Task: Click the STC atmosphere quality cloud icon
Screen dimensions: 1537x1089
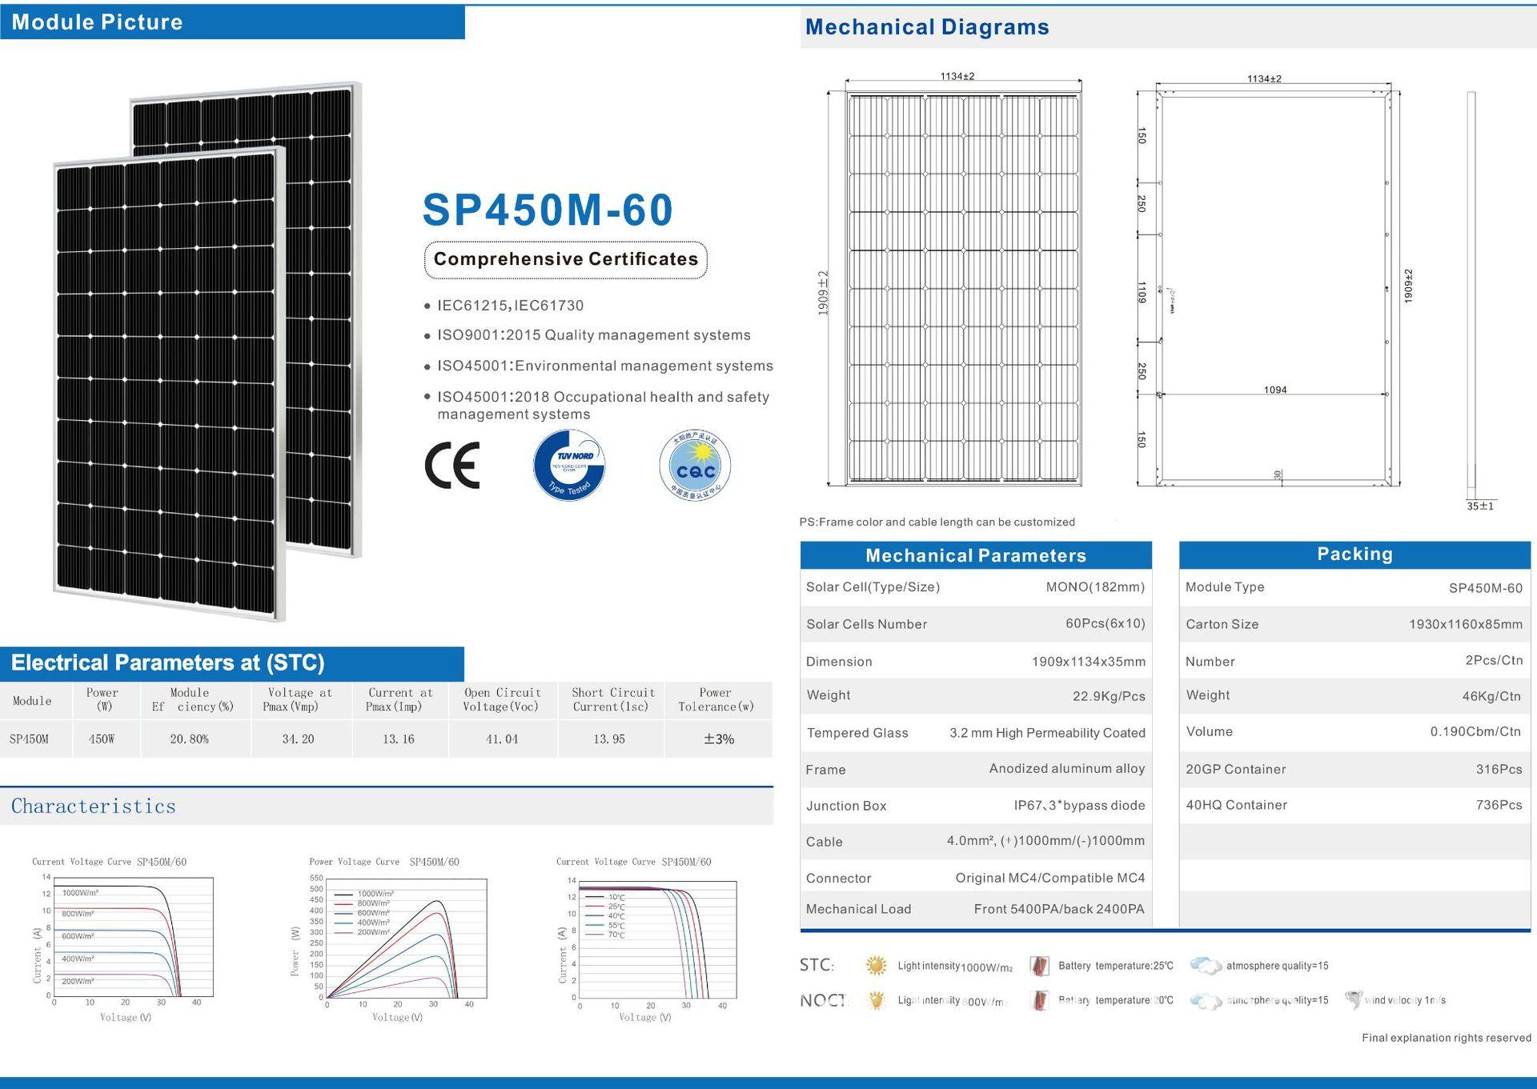Action: click(x=1205, y=966)
